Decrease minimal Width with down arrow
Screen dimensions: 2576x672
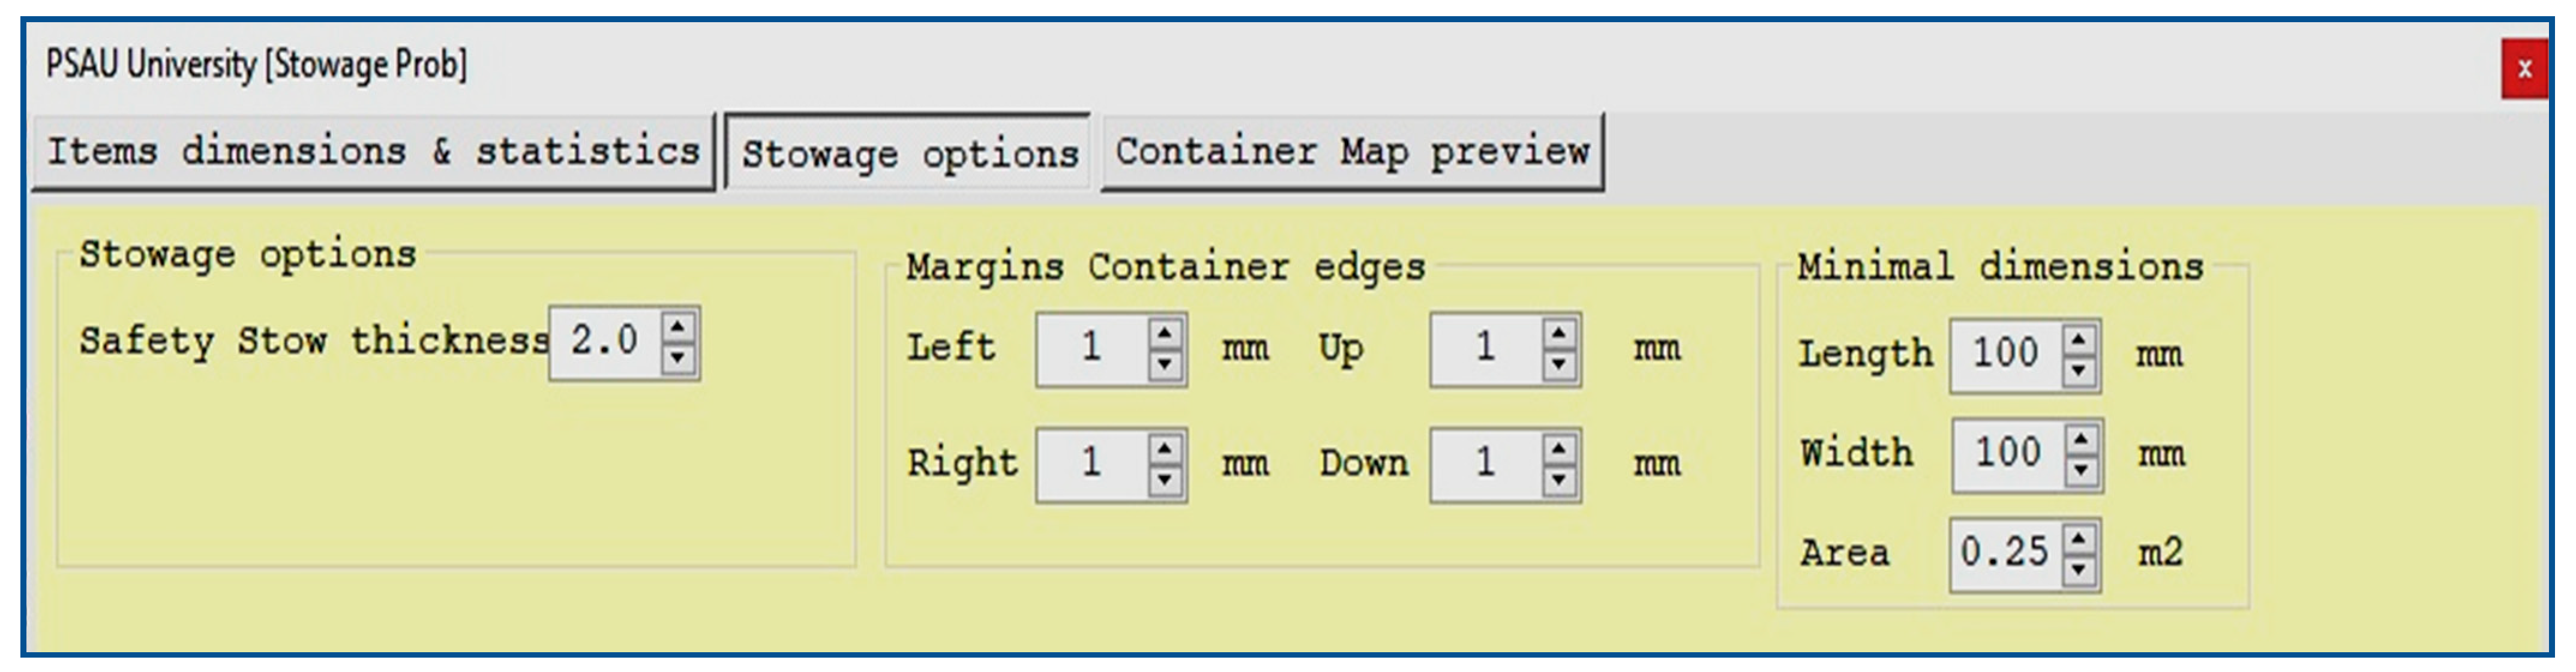click(x=2081, y=471)
